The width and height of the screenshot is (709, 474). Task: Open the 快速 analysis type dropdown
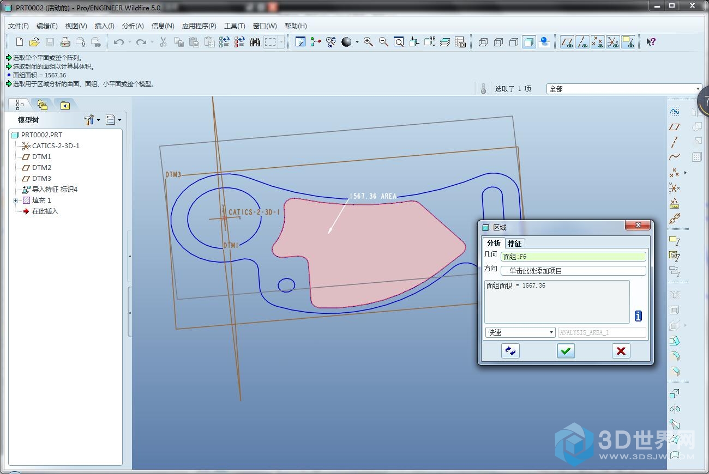[520, 332]
